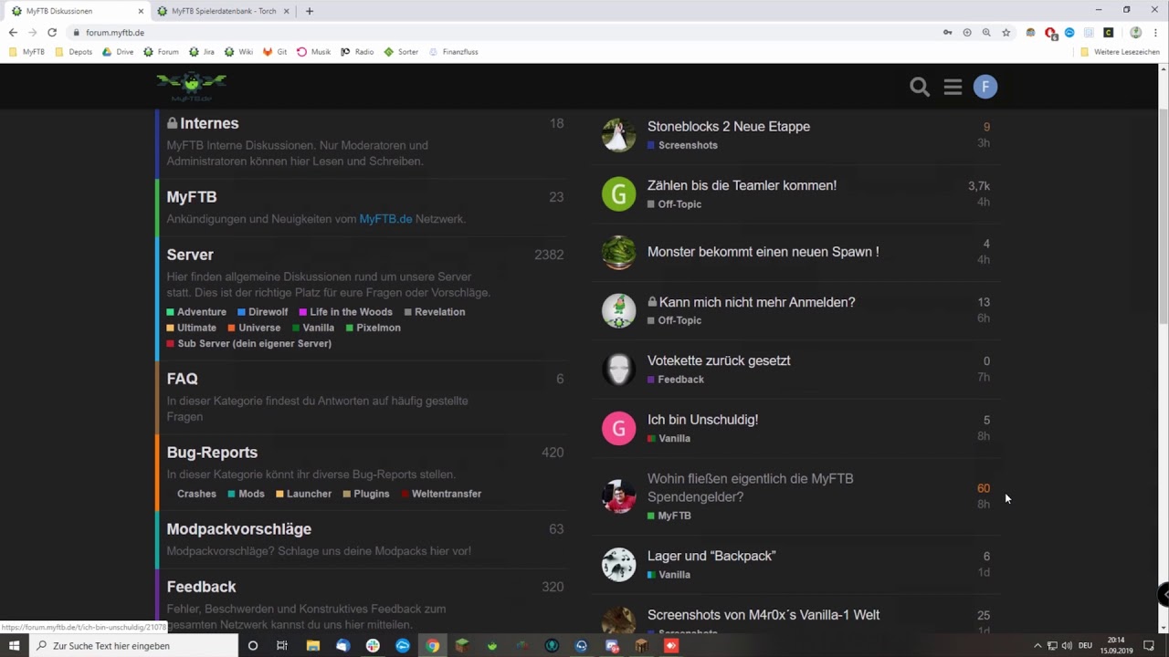Click volume icon in system tray
The width and height of the screenshot is (1169, 657).
point(1067,645)
